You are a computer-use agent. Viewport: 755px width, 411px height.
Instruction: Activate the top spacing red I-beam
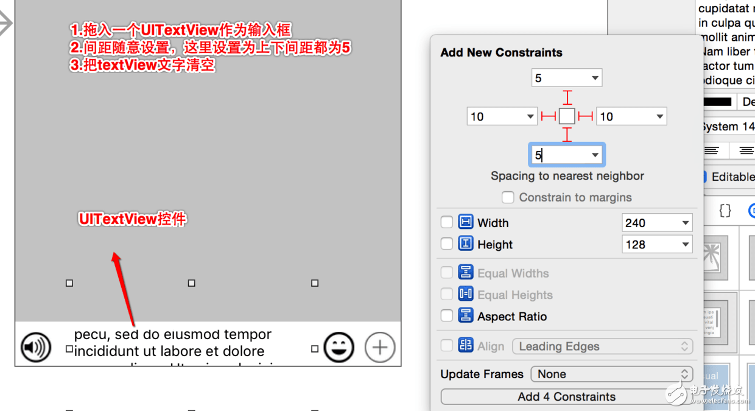[x=567, y=97]
